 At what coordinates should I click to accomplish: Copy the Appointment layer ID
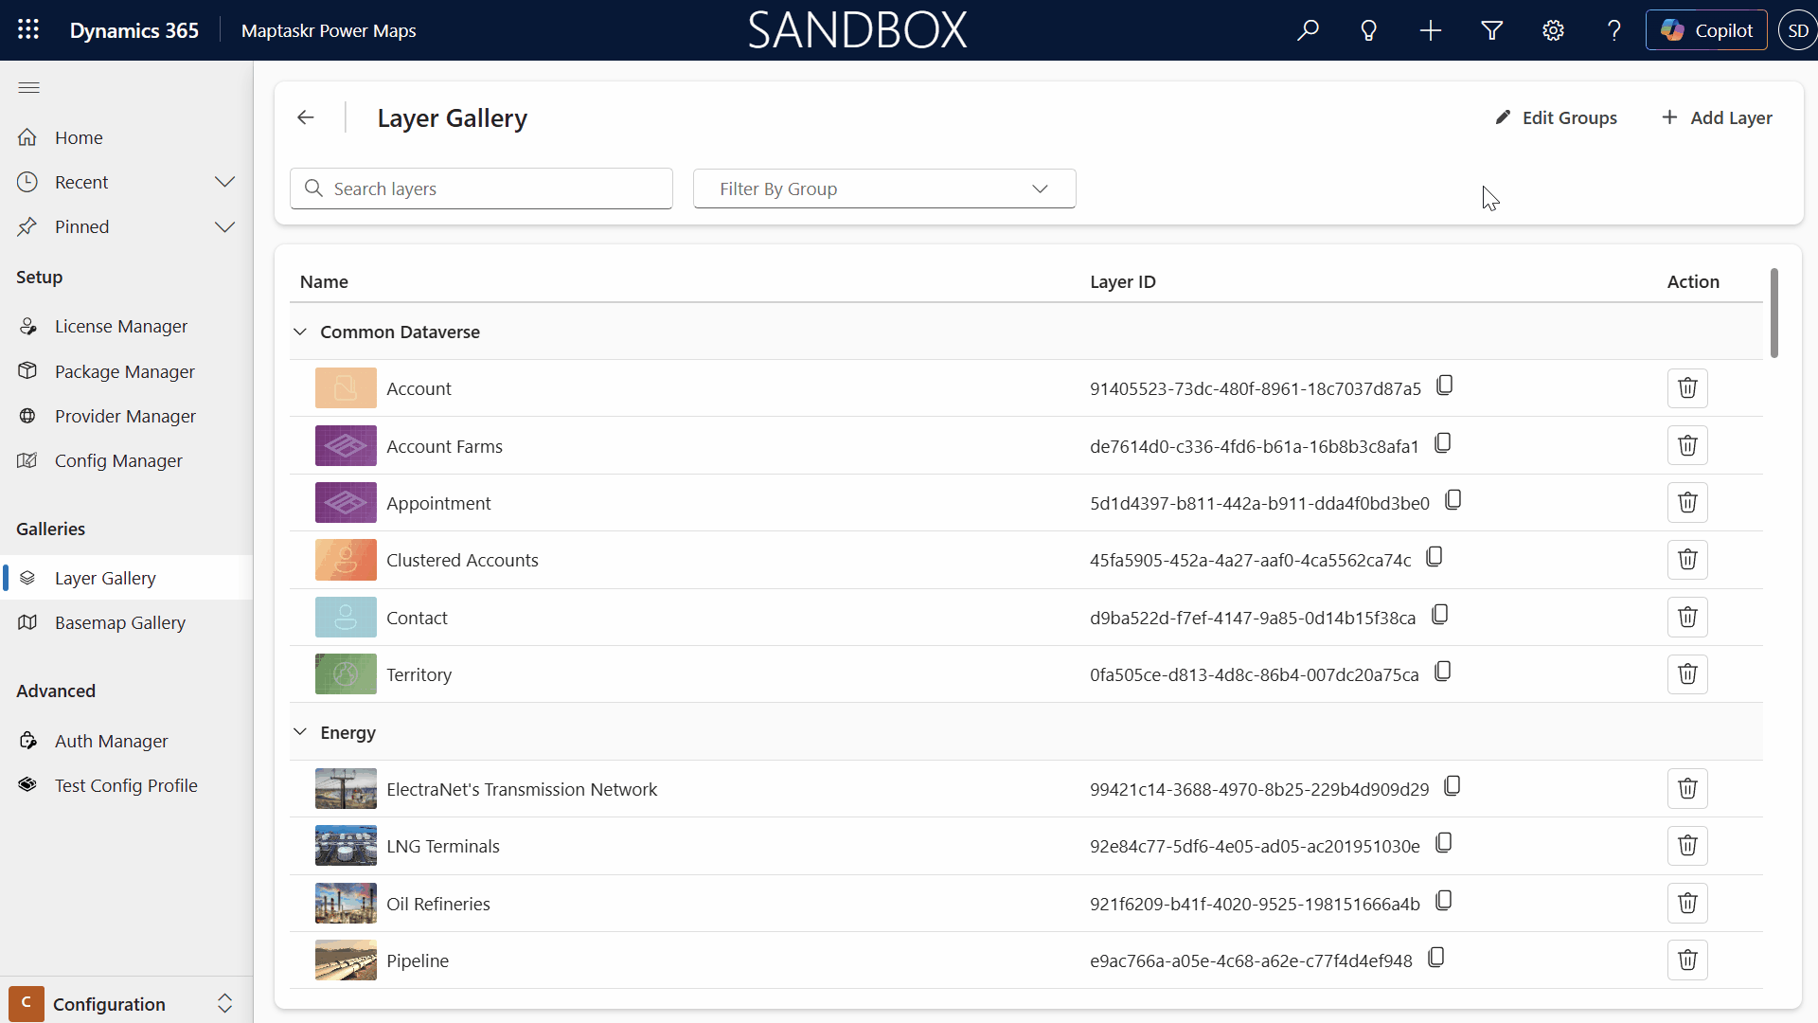1453,500
